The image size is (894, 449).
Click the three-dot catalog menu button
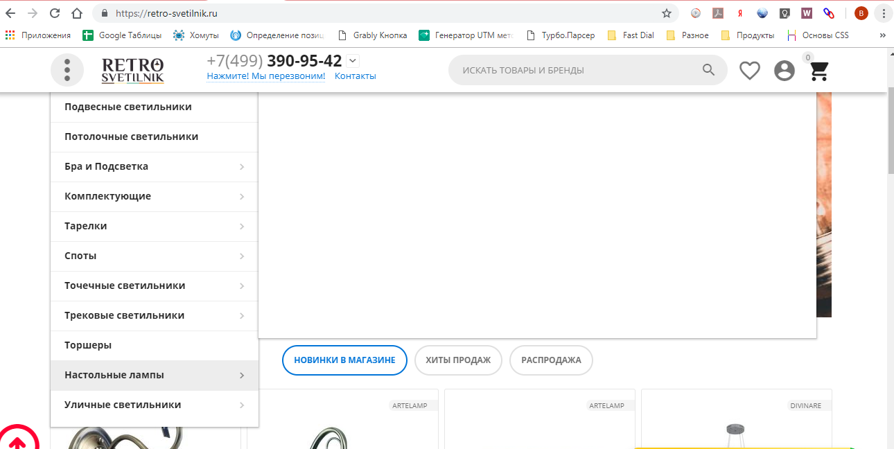pyautogui.click(x=67, y=70)
